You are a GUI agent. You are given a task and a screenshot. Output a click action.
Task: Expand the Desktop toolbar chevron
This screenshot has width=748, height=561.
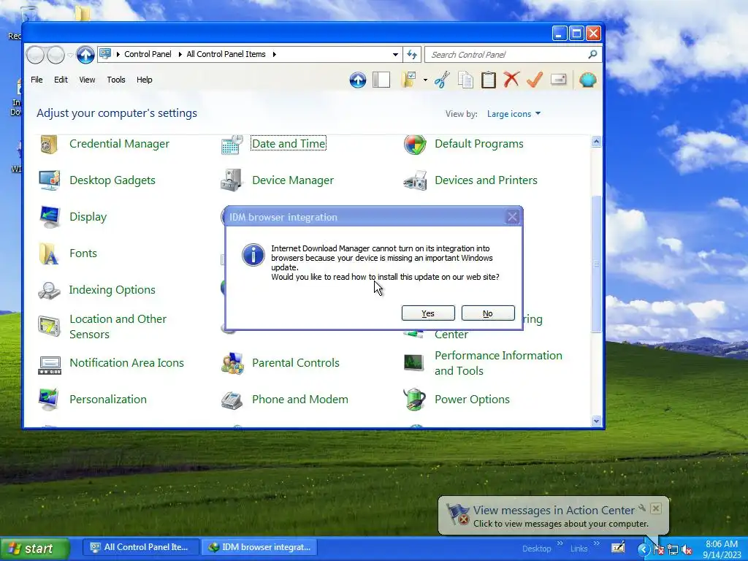pos(560,543)
